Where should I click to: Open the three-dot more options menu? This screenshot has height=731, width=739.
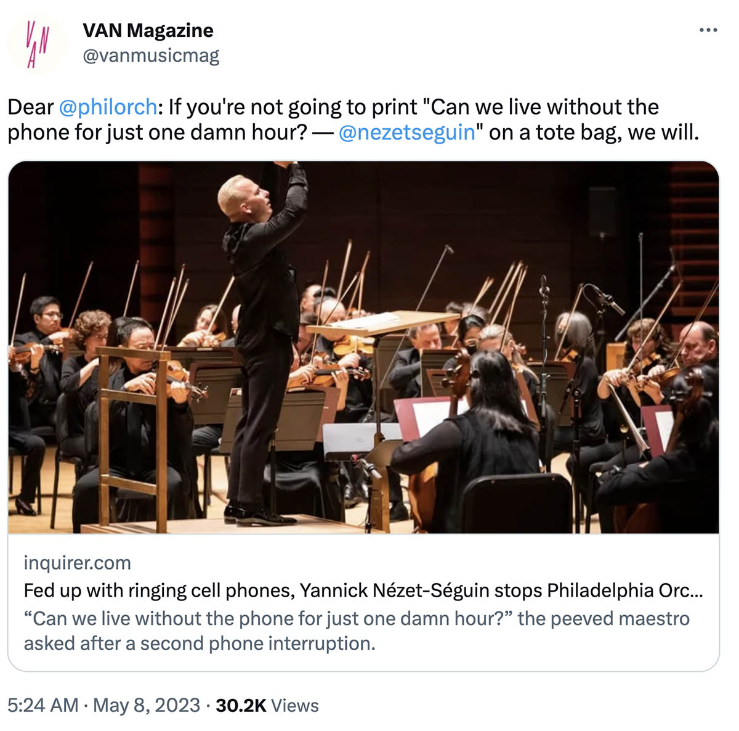tap(708, 30)
